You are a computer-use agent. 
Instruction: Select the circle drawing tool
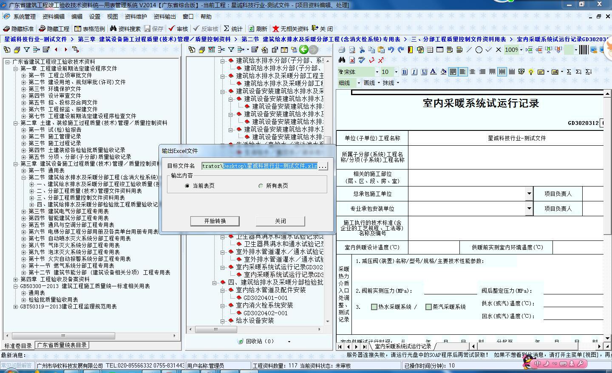pyautogui.click(x=479, y=50)
